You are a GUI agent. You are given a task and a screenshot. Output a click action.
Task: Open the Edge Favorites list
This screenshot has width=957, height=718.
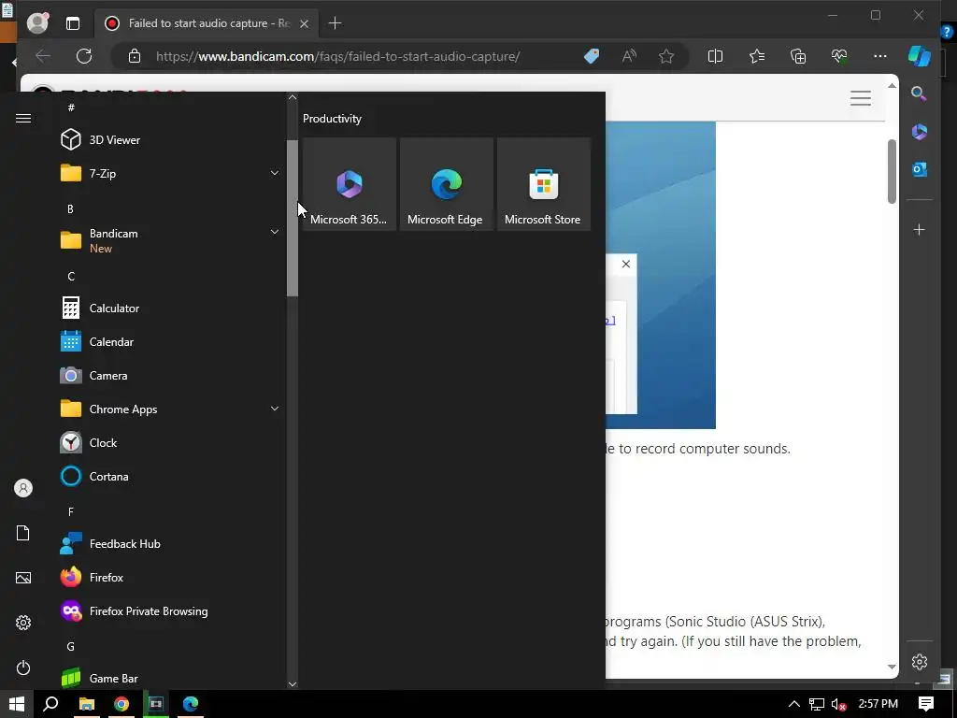tap(757, 56)
